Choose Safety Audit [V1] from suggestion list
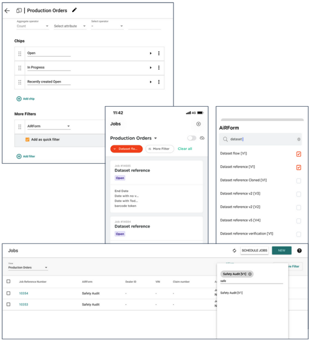The image size is (310, 341). click(x=231, y=293)
